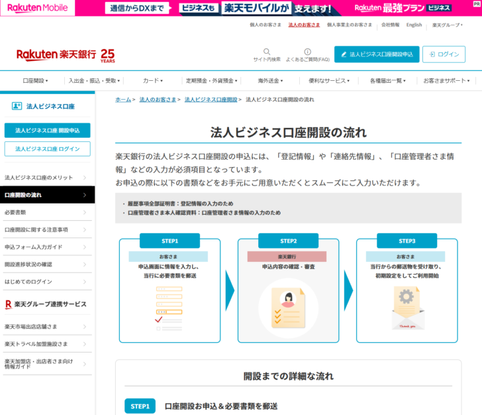The width and height of the screenshot is (482, 415).
Task: Expand the 定期預金・外貨預金 menu
Action: coord(211,81)
